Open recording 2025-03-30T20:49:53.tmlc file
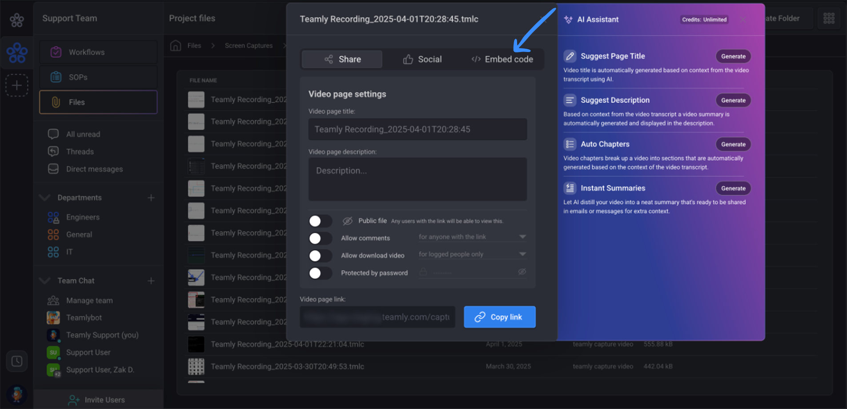The height and width of the screenshot is (409, 847). (287, 366)
